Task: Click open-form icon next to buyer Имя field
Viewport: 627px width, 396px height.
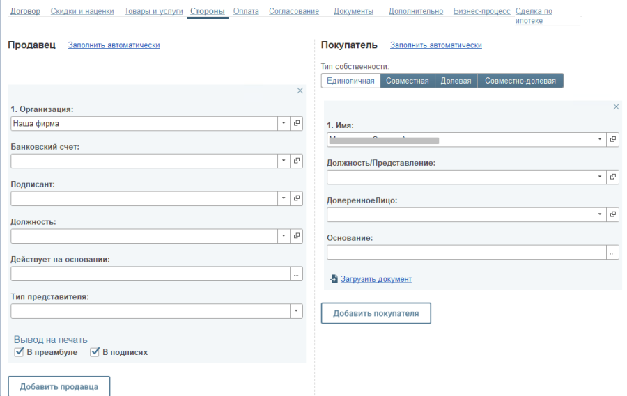Action: pyautogui.click(x=613, y=139)
